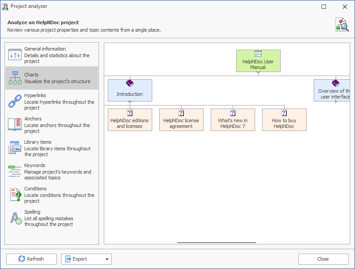Switch to the Spelling section

click(x=51, y=218)
